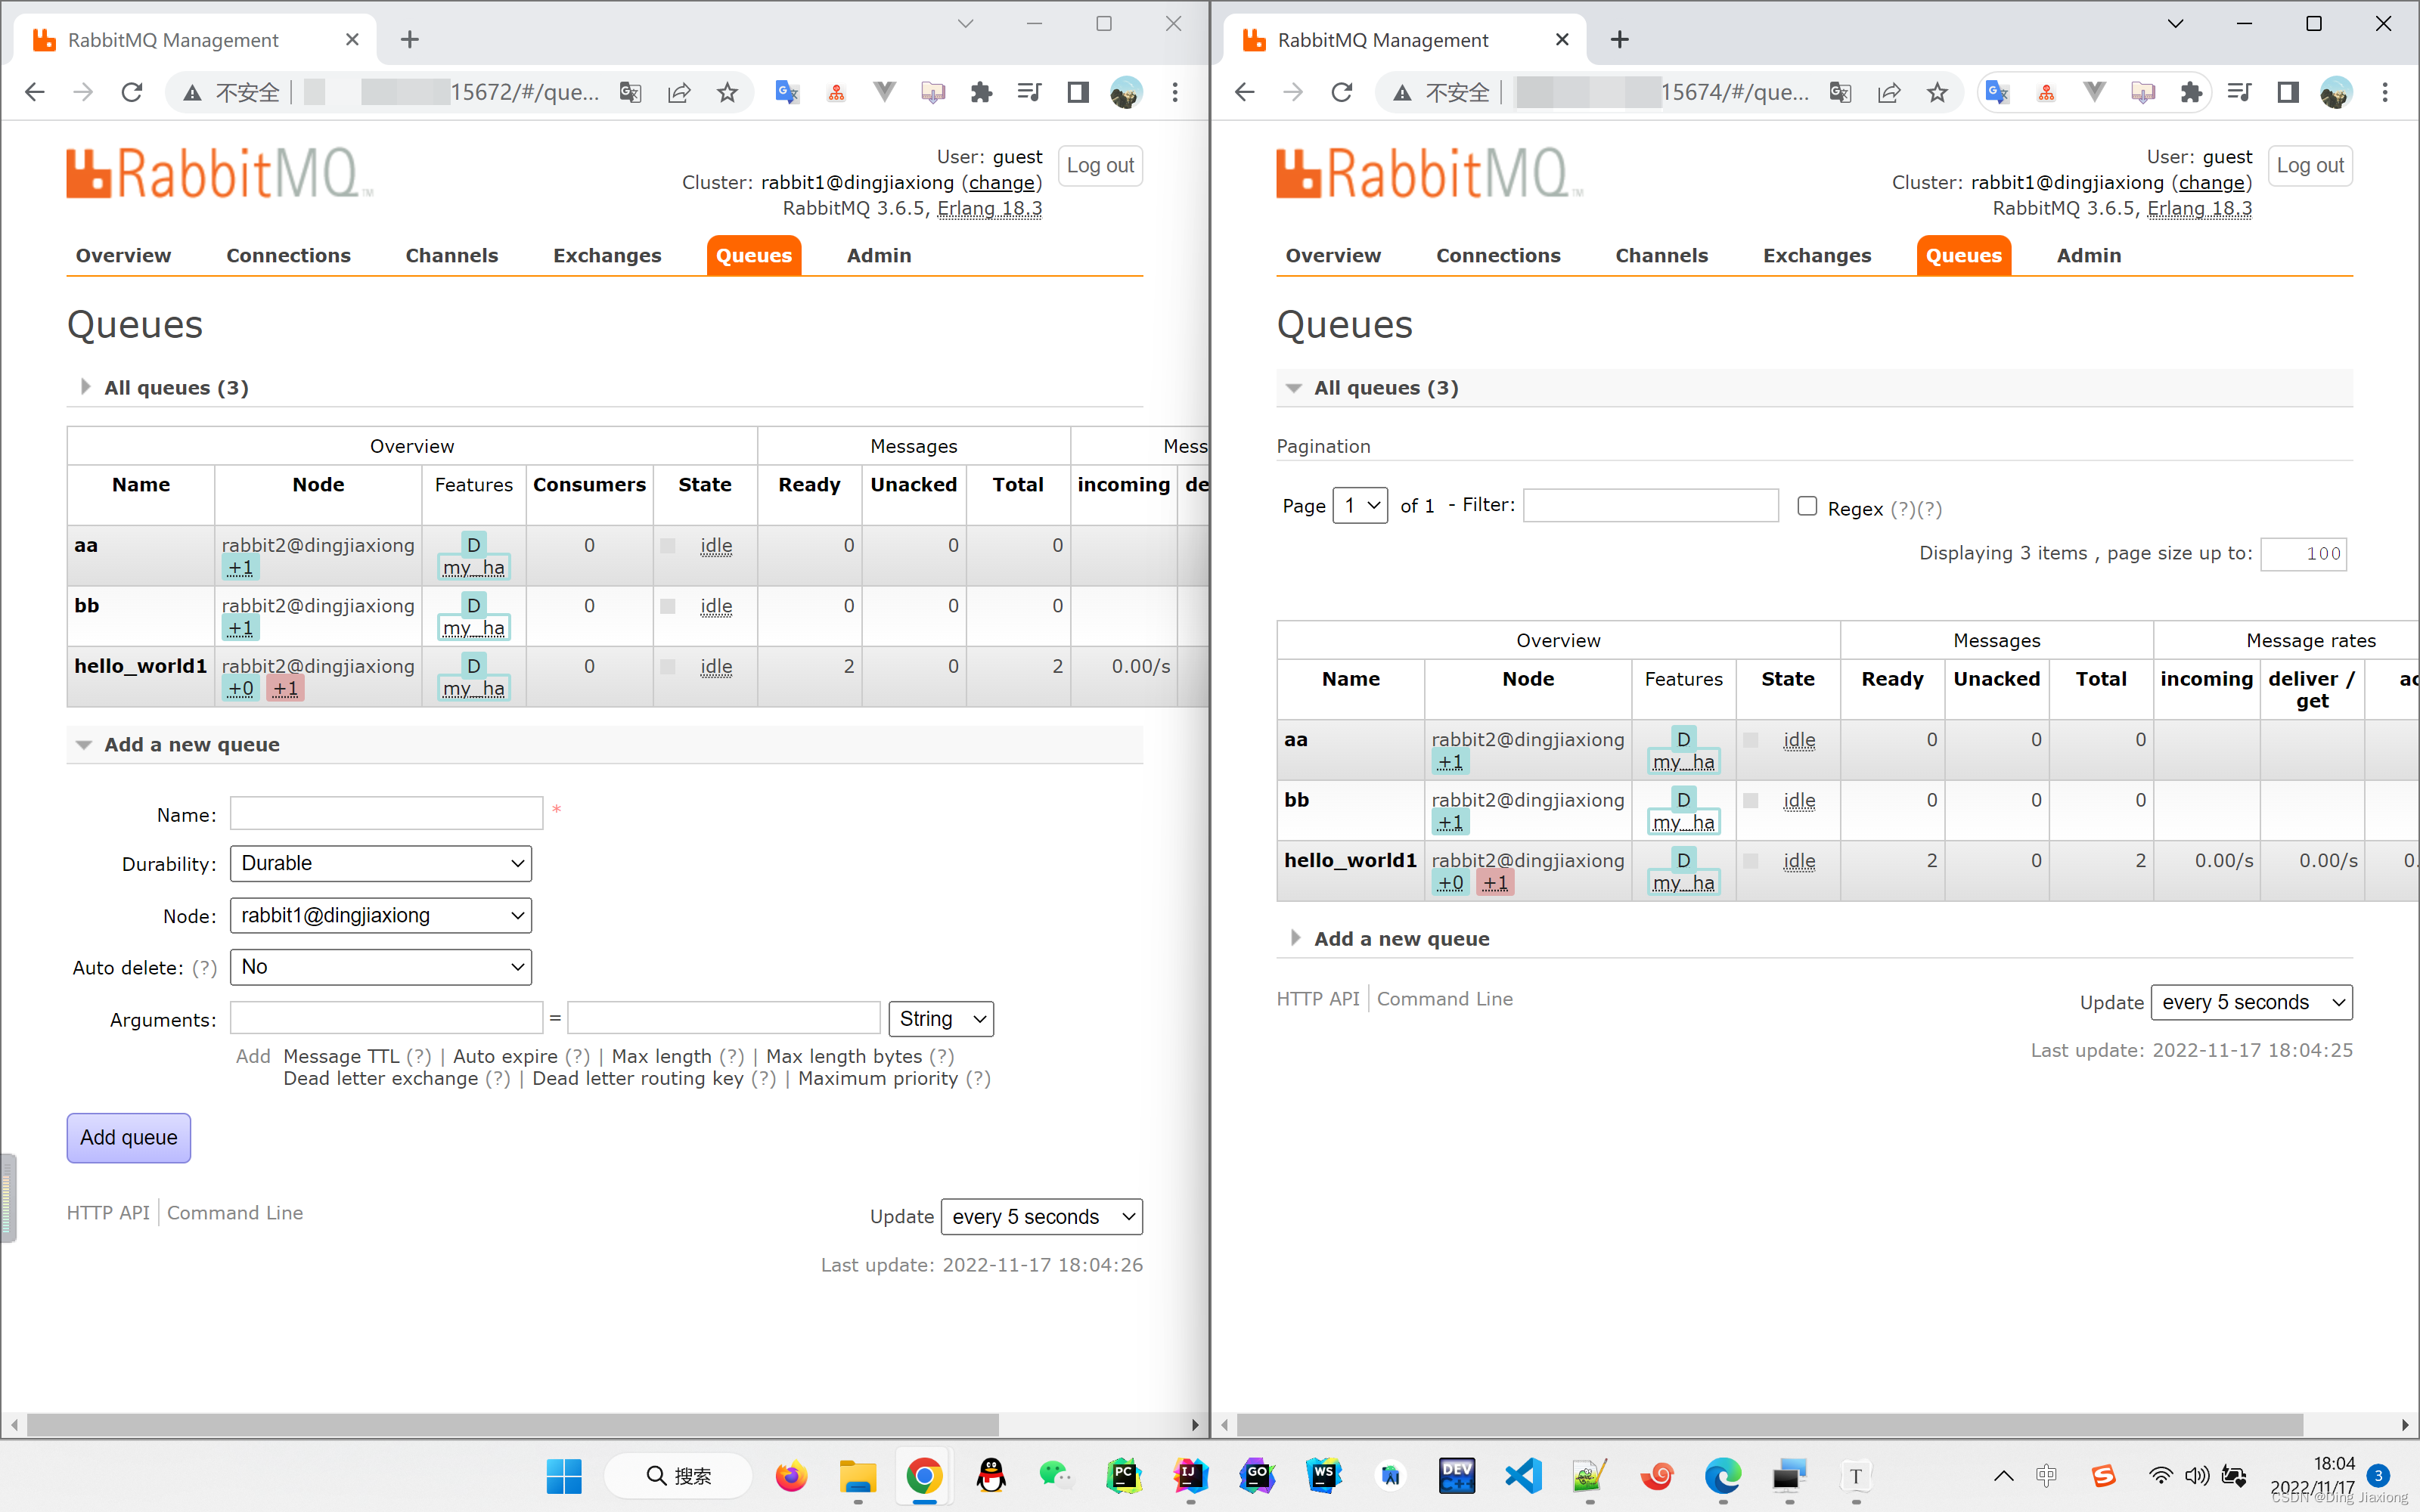The height and width of the screenshot is (1512, 2420).
Task: Log out in left window
Action: pos(1100,166)
